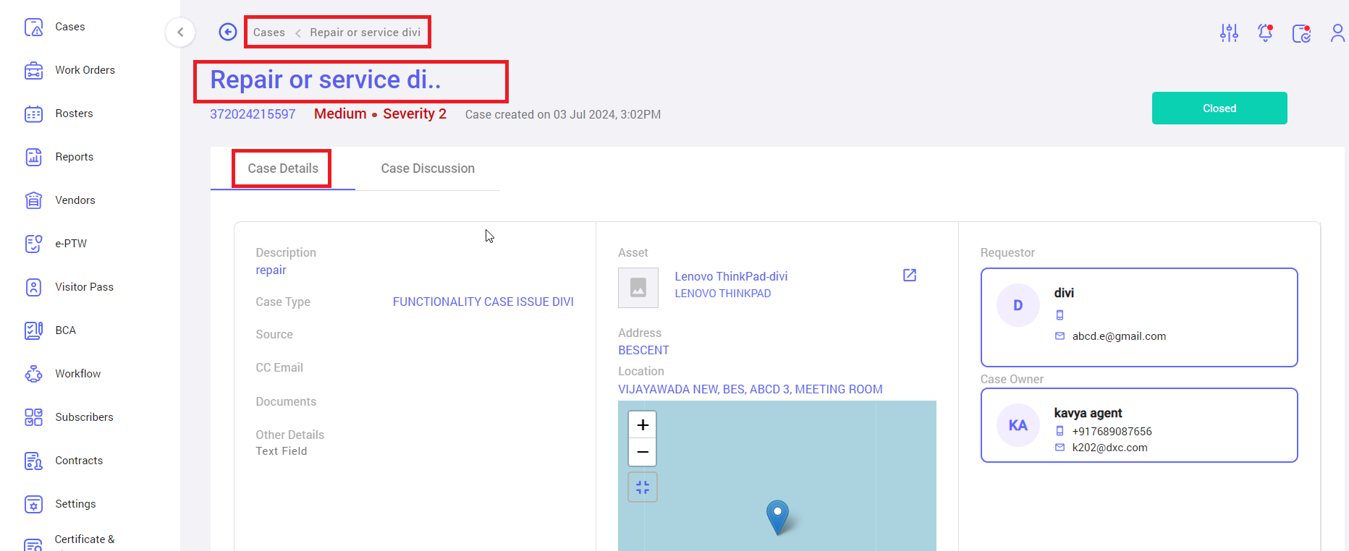Select Work Orders in the sidebar
This screenshot has height=551, width=1349.
(85, 70)
